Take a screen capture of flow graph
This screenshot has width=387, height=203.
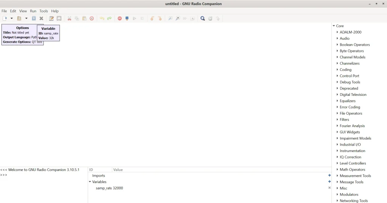point(59,18)
